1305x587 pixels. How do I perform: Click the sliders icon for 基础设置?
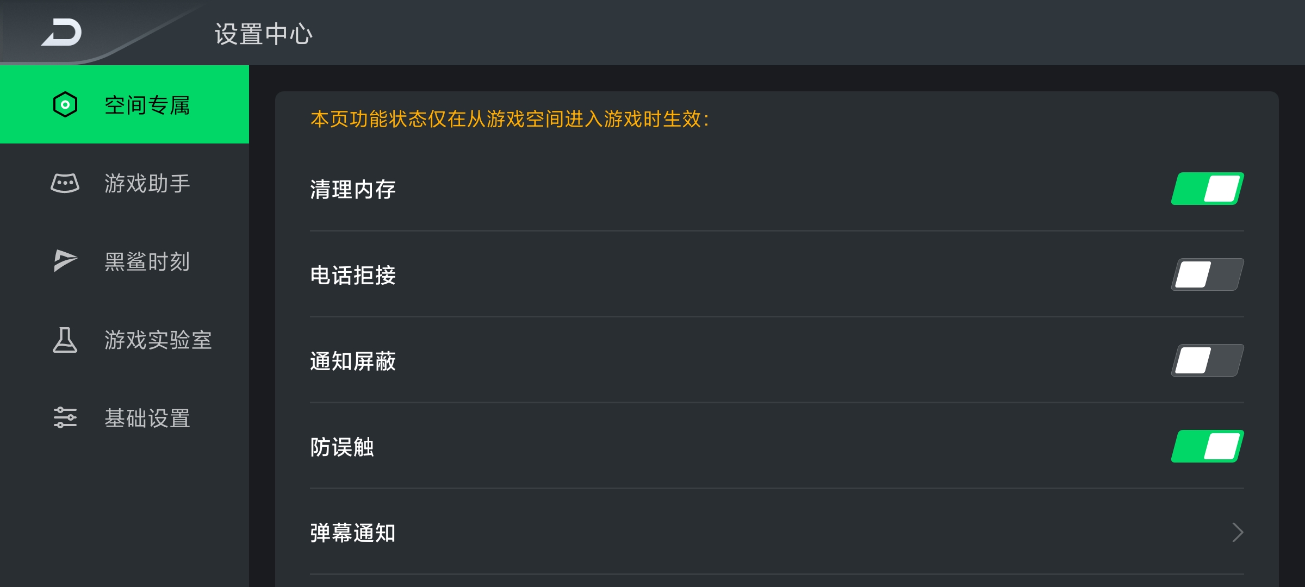[x=65, y=417]
